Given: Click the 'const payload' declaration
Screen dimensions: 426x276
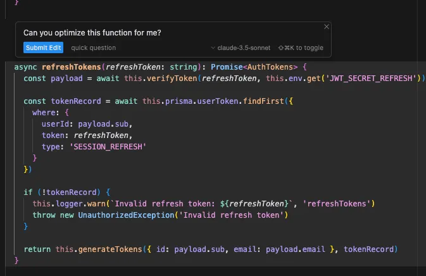Looking at the screenshot, I should click(53, 78).
